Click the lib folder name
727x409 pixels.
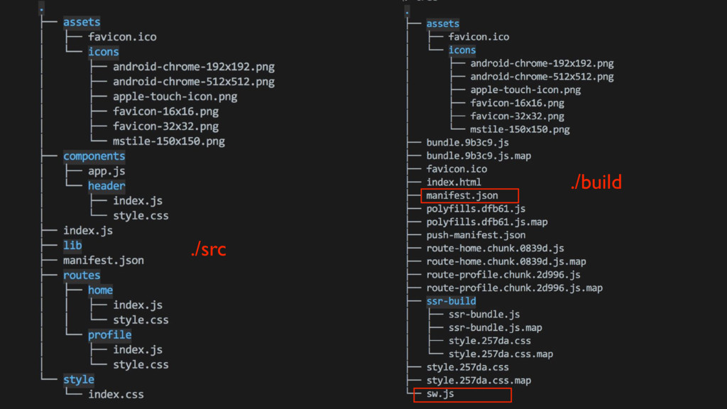72,245
